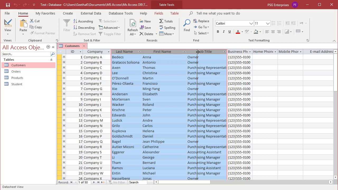The height and width of the screenshot is (190, 338).
Task: Click the Copy icon
Action: pyautogui.click(x=32, y=27)
